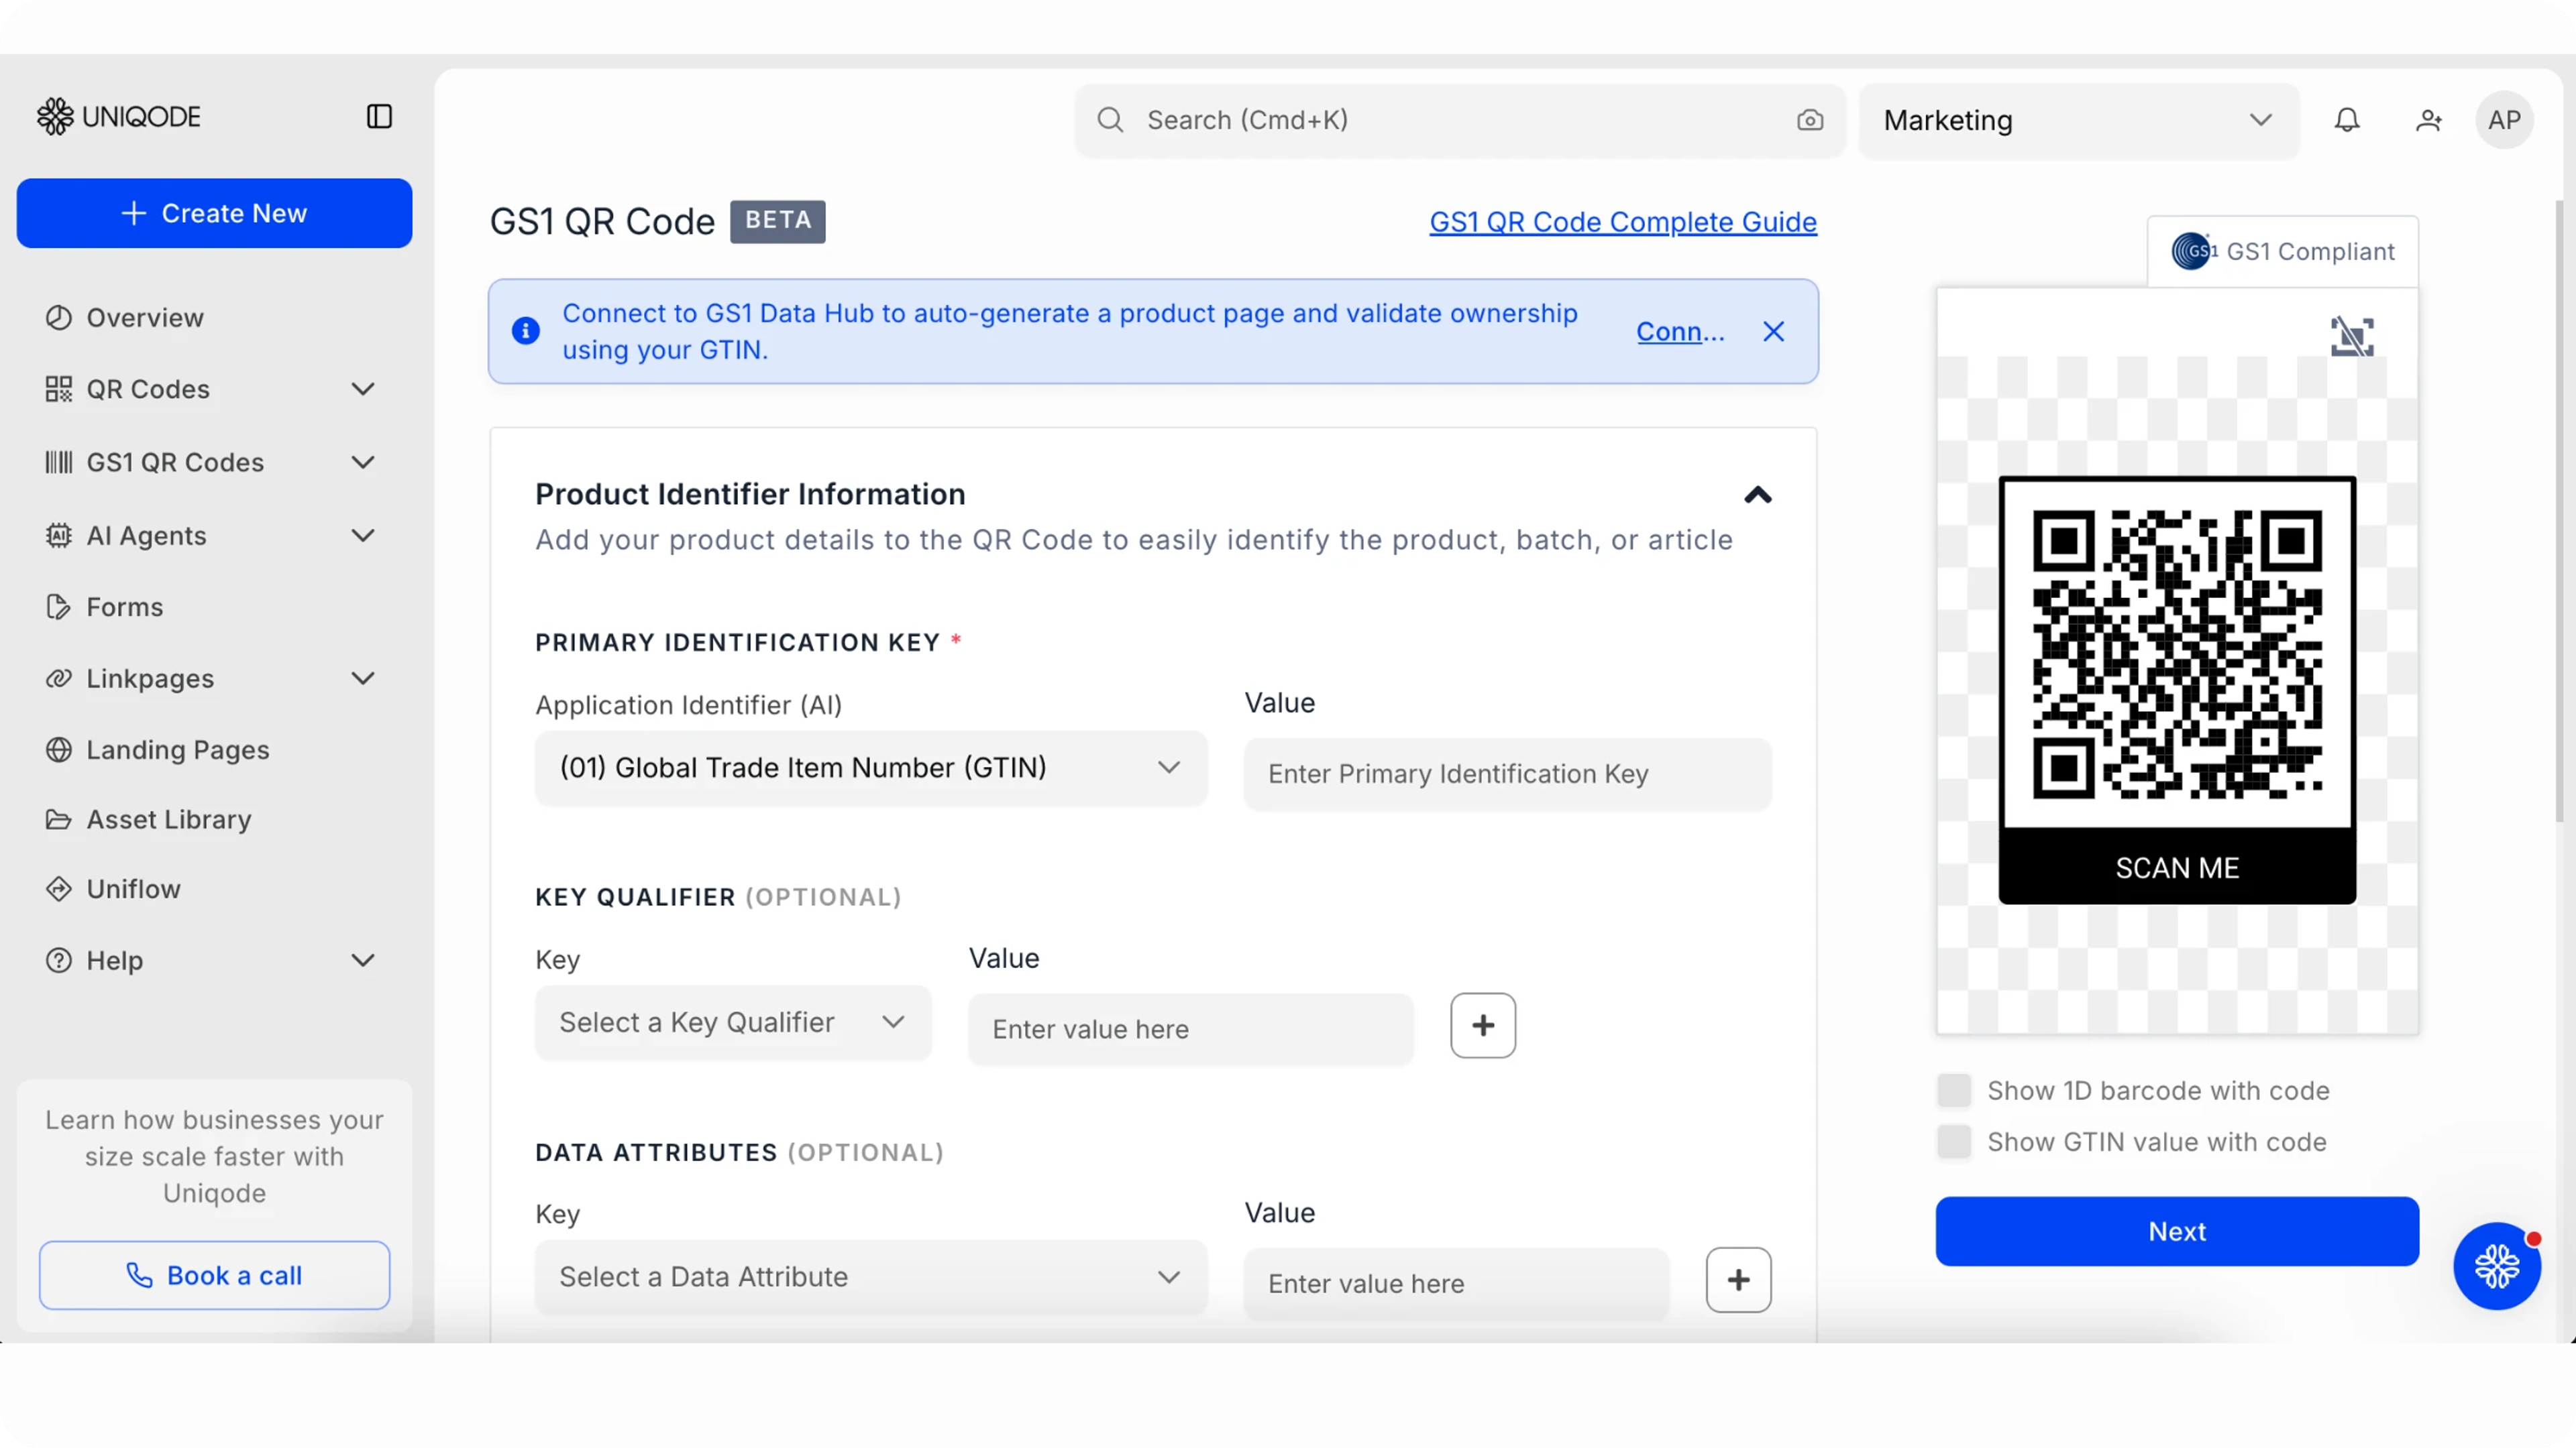This screenshot has height=1448, width=2576.
Task: Enable Show 1D barcode with code
Action: pyautogui.click(x=1953, y=1090)
